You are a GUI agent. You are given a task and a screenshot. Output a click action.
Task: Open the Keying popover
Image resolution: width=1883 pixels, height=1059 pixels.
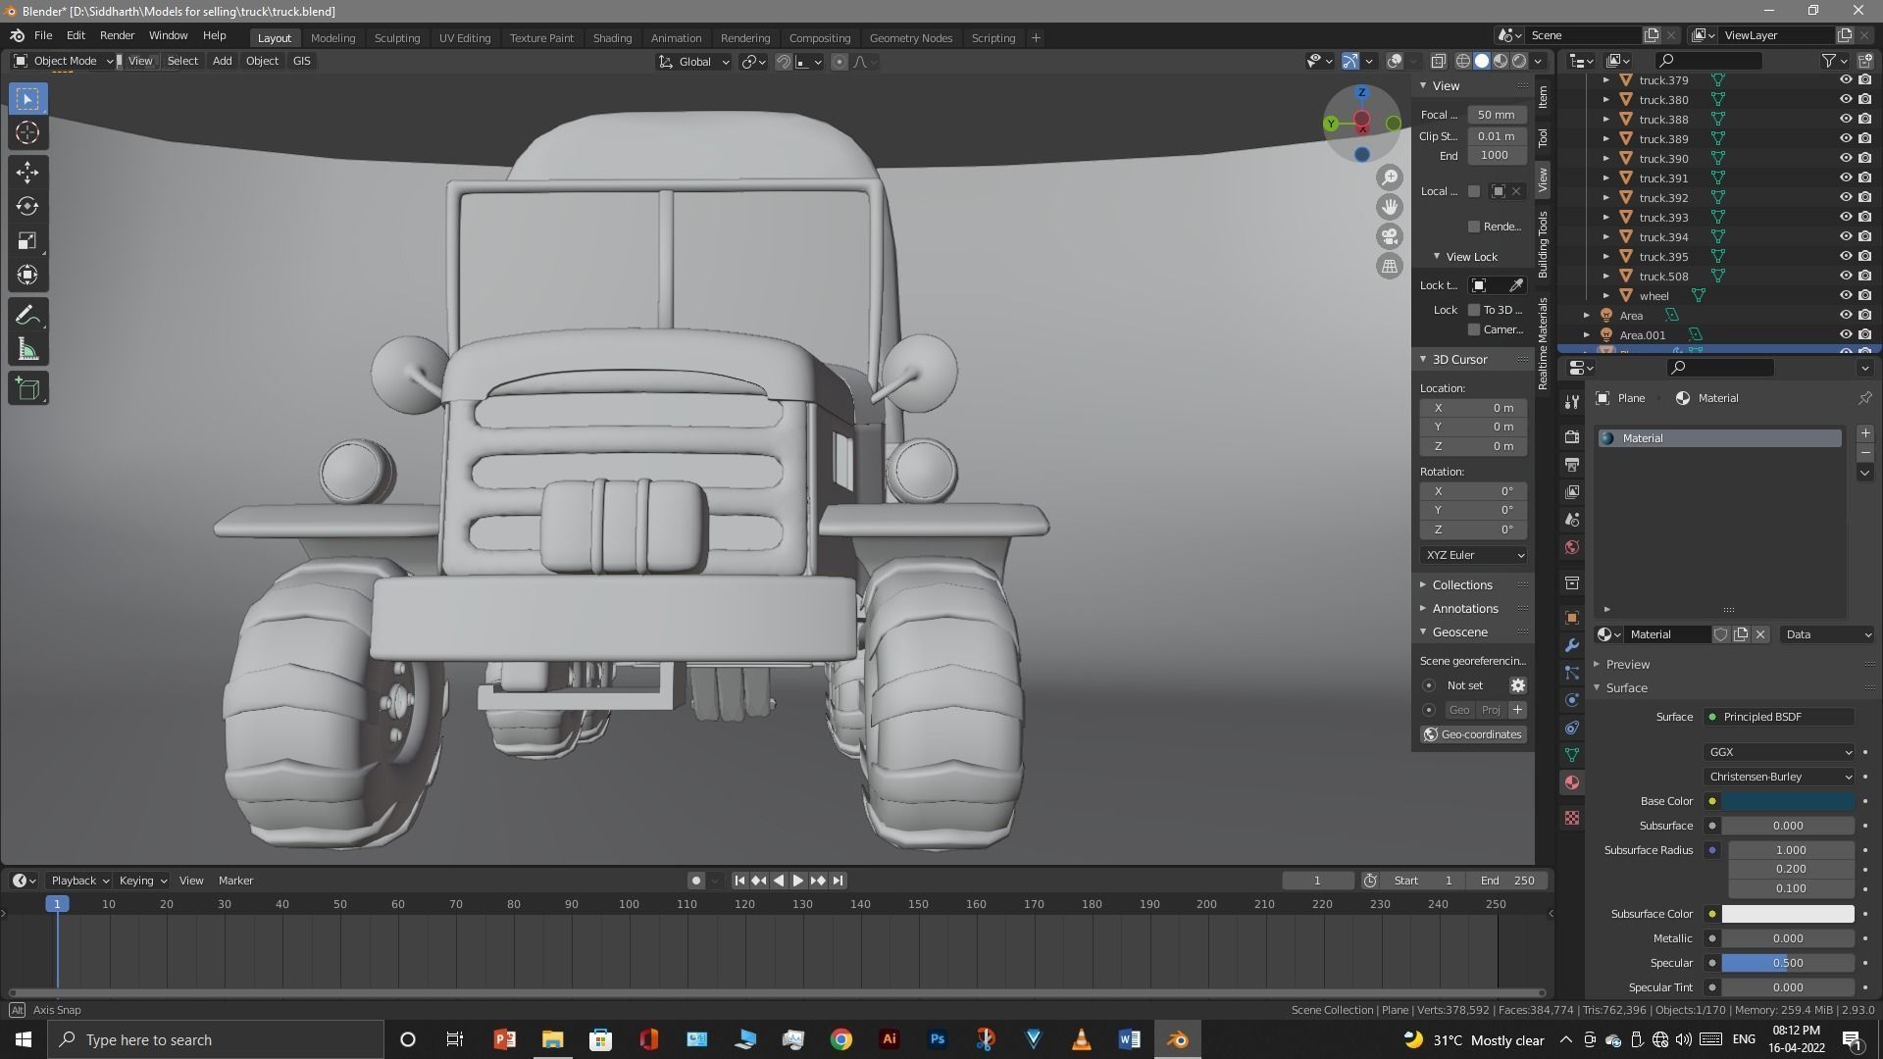(x=143, y=881)
